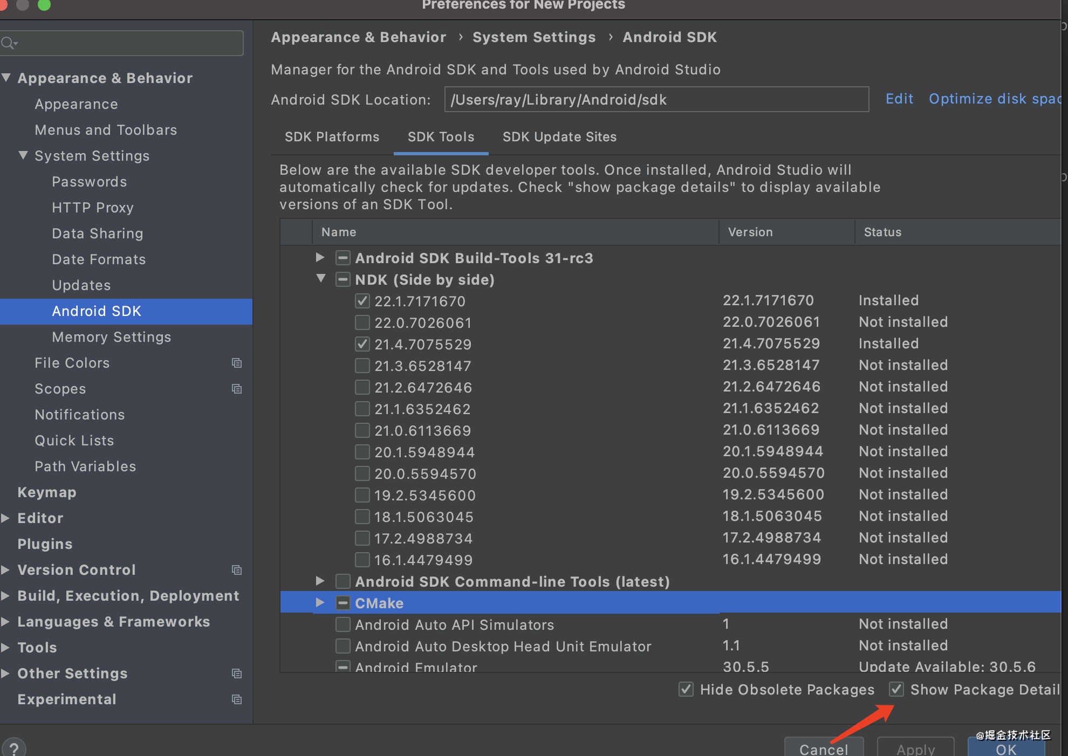Expand the CMake tree row
This screenshot has width=1068, height=756.
(x=320, y=602)
